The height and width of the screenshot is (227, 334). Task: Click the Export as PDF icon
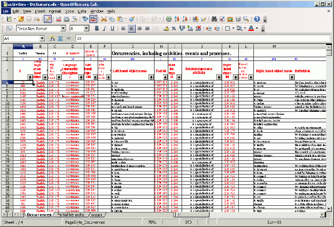(58, 19)
